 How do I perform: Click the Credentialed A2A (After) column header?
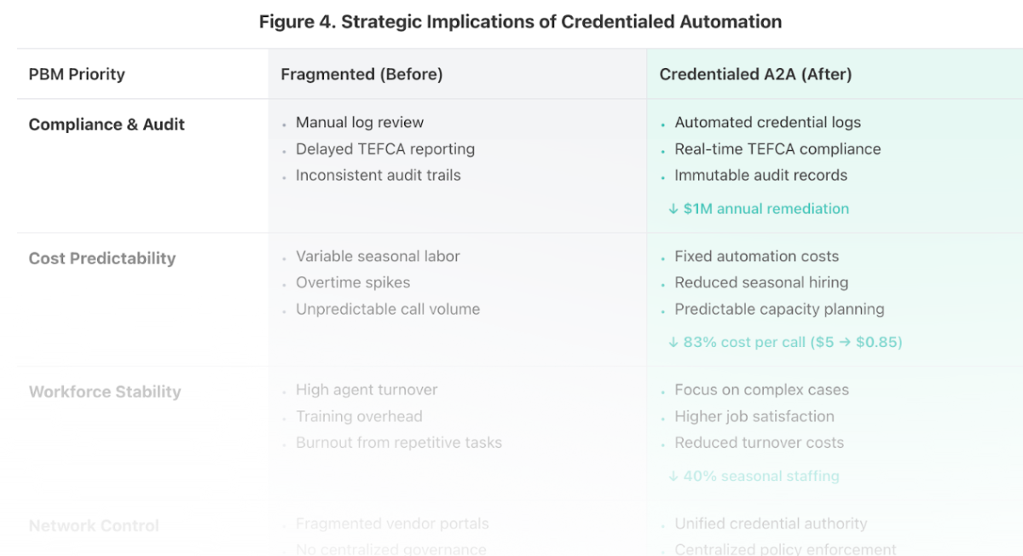pos(755,74)
